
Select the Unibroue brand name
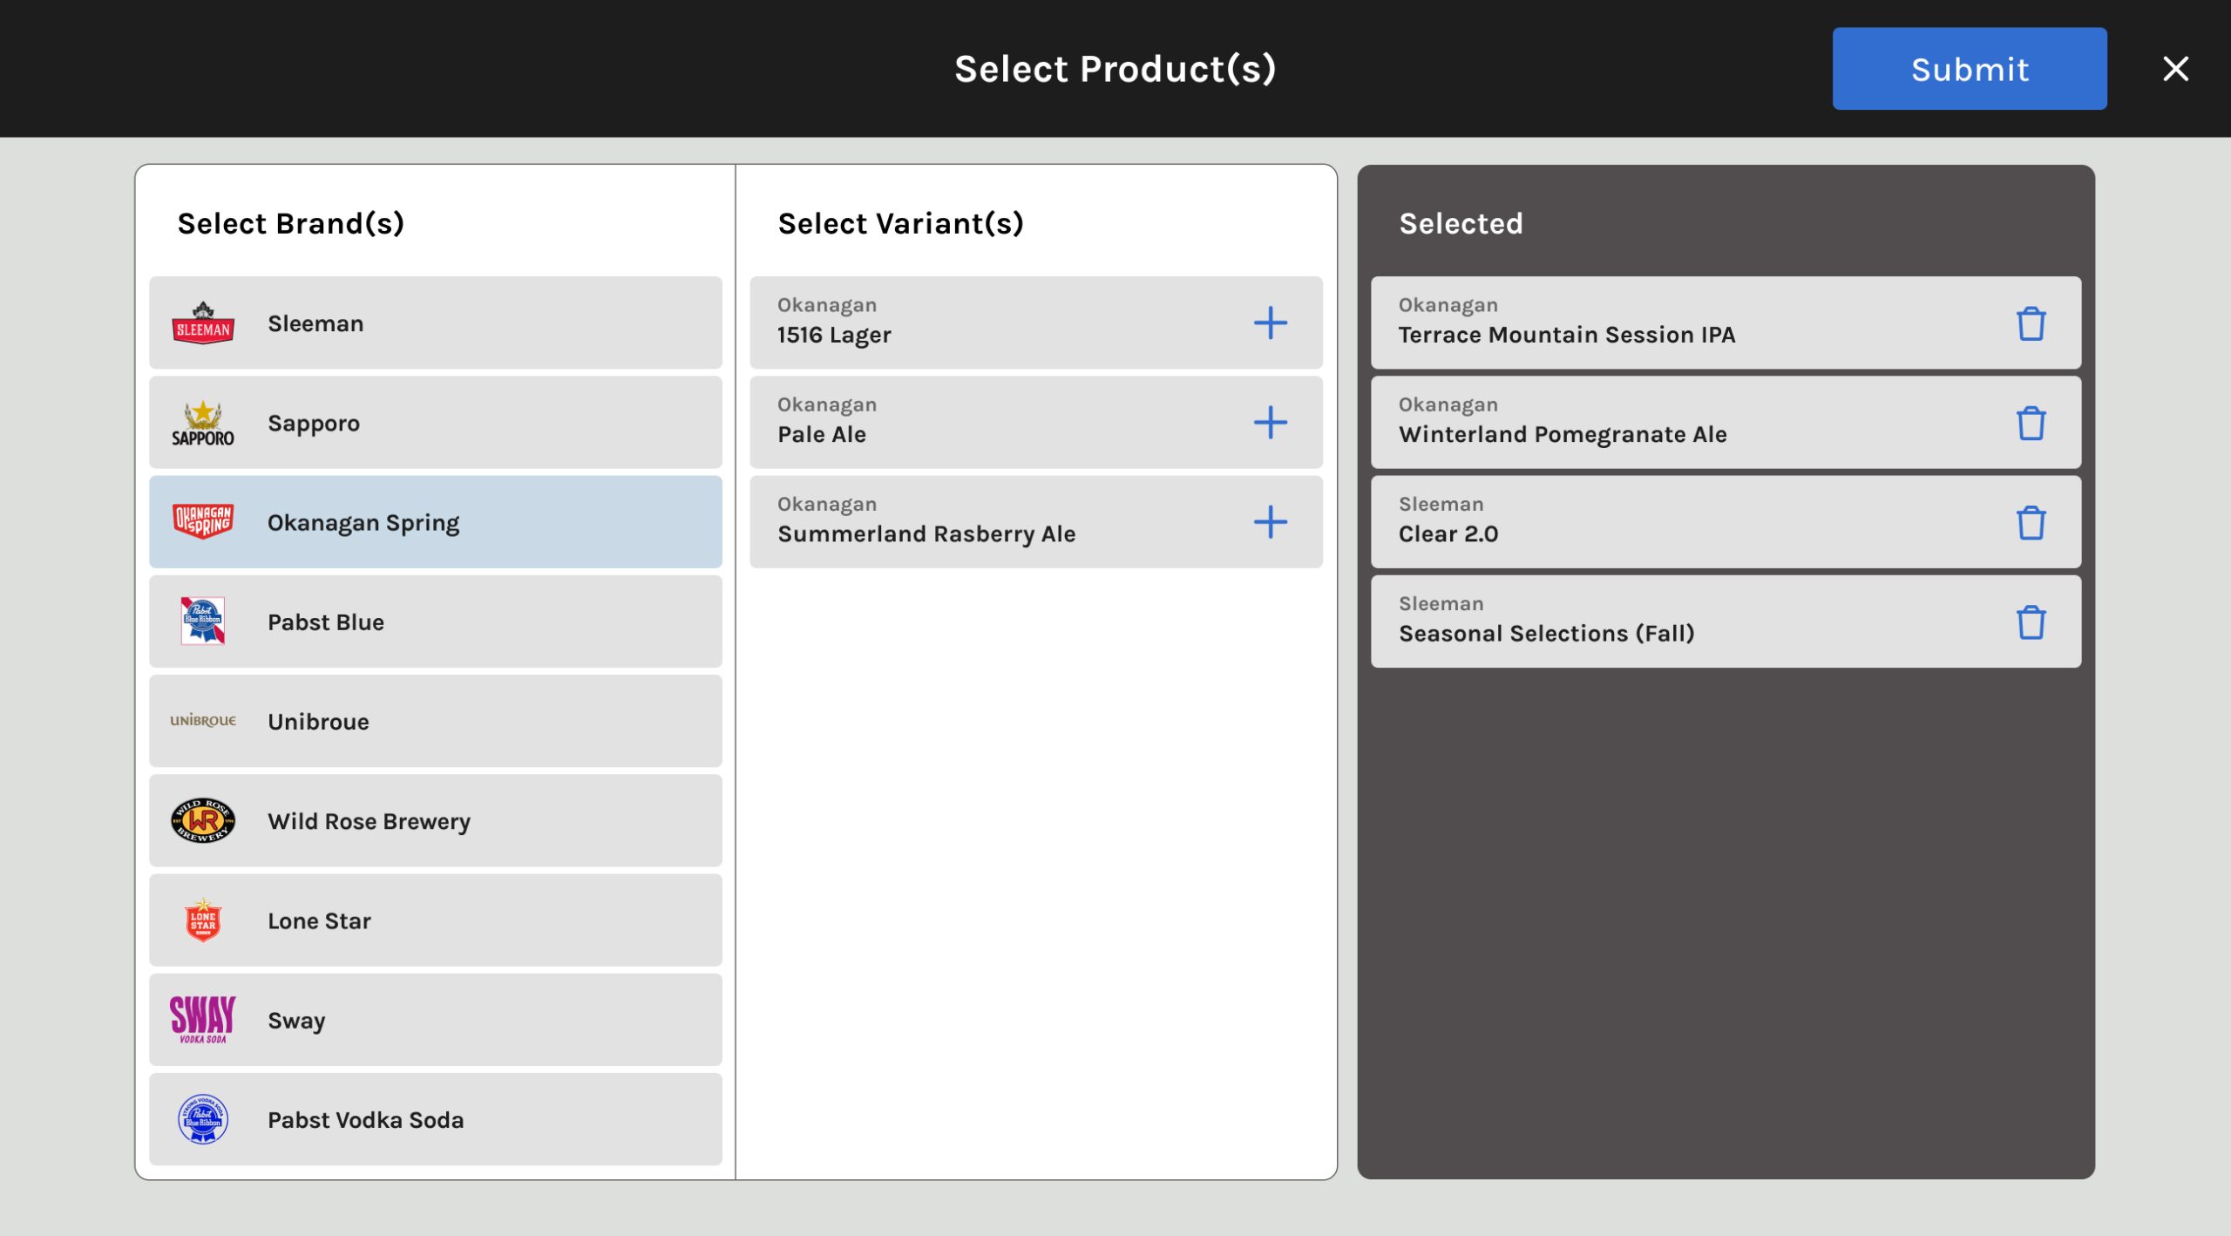click(318, 722)
